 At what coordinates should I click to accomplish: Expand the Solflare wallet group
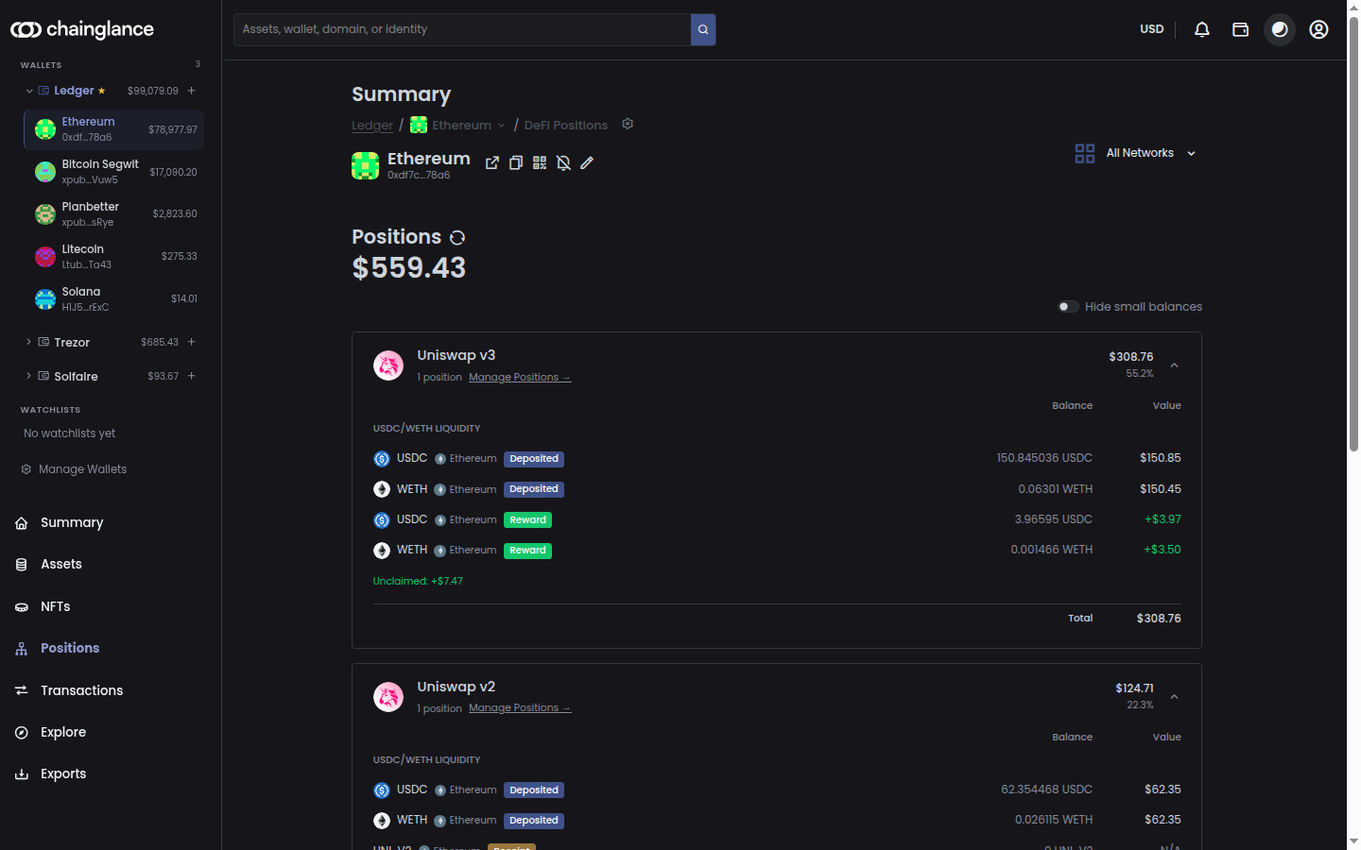29,376
